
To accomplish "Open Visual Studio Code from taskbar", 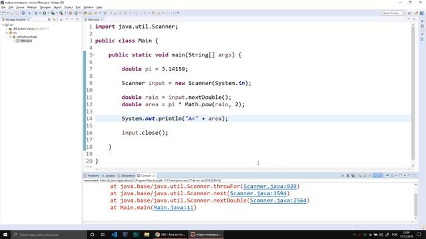I will [114, 234].
